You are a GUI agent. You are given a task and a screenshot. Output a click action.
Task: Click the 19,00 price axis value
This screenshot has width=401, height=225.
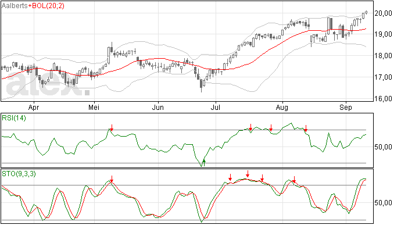pyautogui.click(x=383, y=34)
